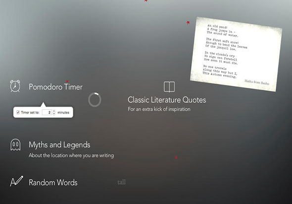
Task: Open the Pomodoro Timer heading
Action: click(55, 87)
